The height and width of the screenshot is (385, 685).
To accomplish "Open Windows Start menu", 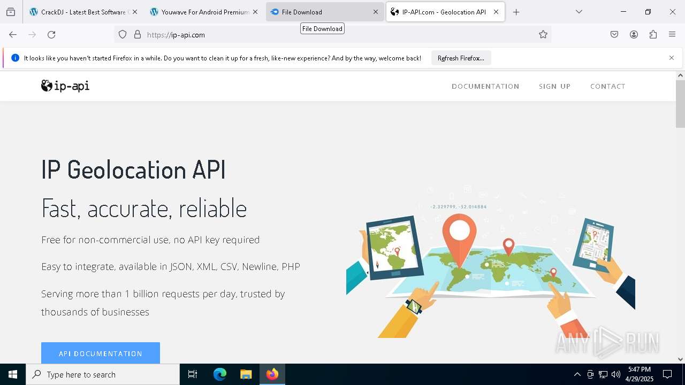I will (13, 374).
